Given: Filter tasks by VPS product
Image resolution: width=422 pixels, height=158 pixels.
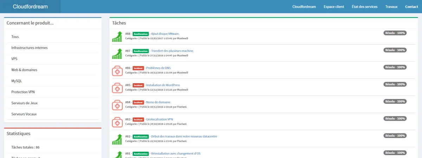Looking at the screenshot, I should coord(14,59).
